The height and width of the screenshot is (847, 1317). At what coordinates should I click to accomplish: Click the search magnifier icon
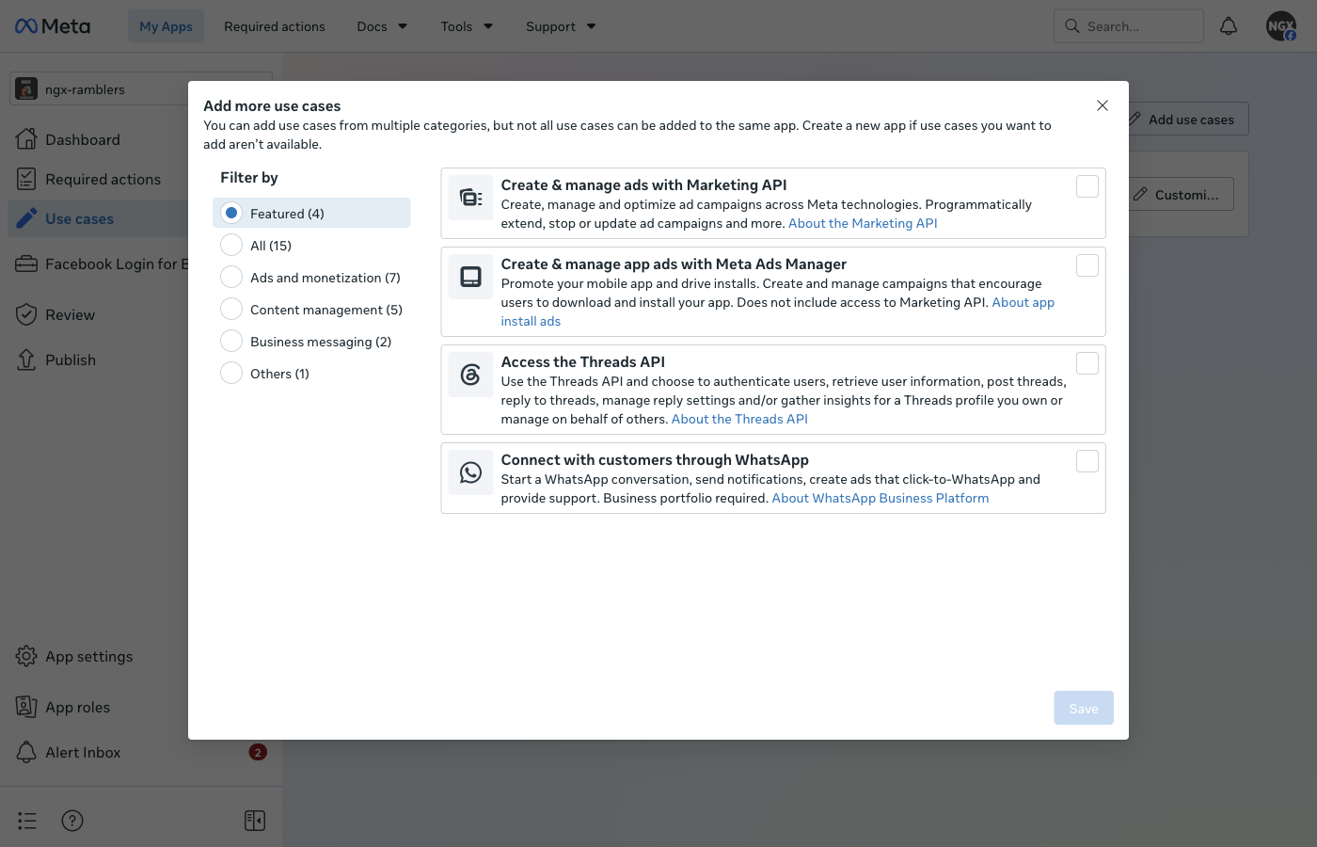[x=1072, y=26]
